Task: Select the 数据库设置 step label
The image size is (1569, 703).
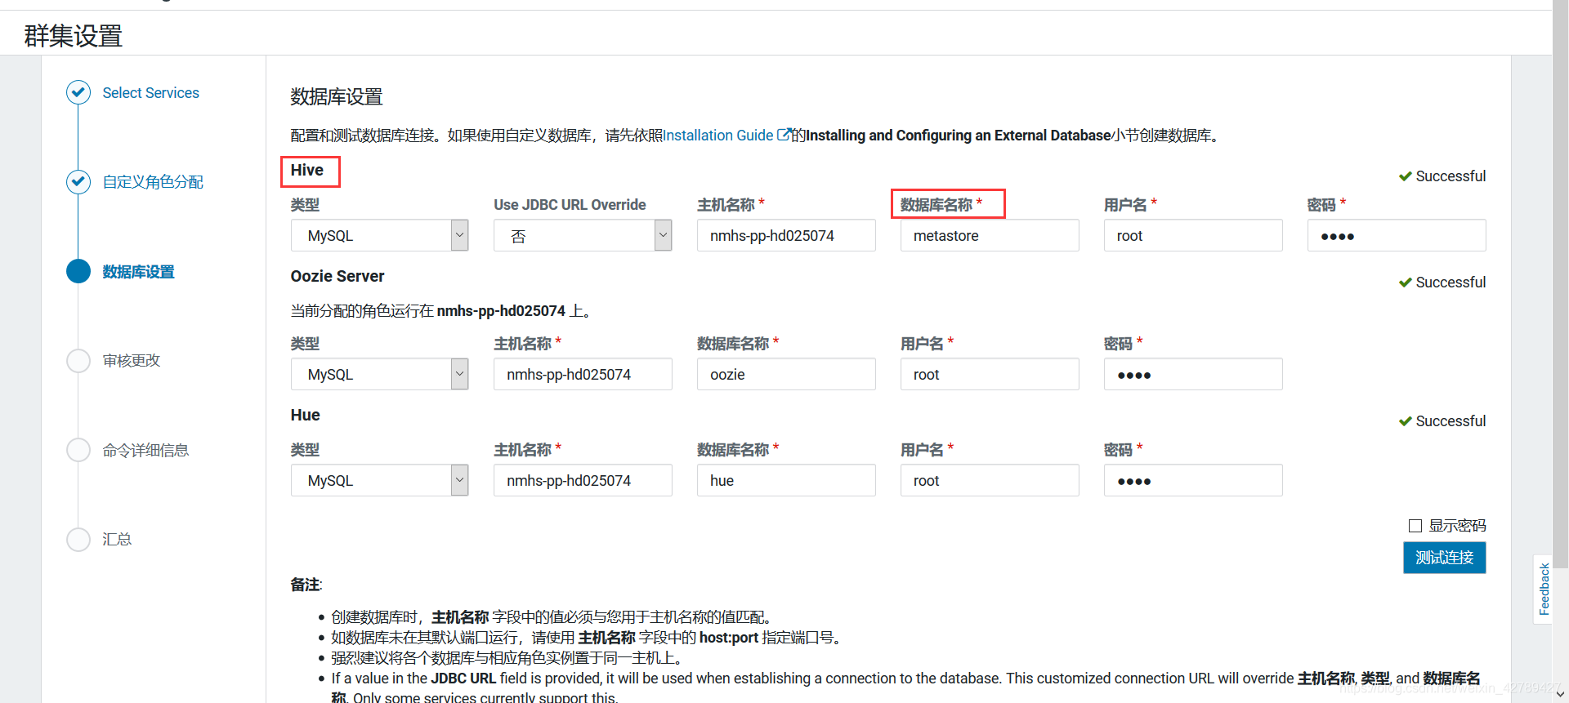Action: click(x=138, y=272)
